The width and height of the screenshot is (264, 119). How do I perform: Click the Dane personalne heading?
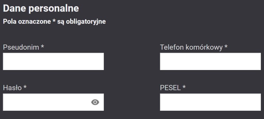point(41,9)
